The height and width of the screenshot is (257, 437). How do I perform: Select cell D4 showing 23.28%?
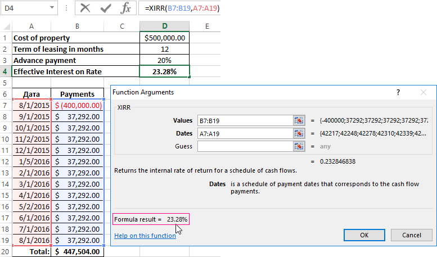(x=165, y=71)
